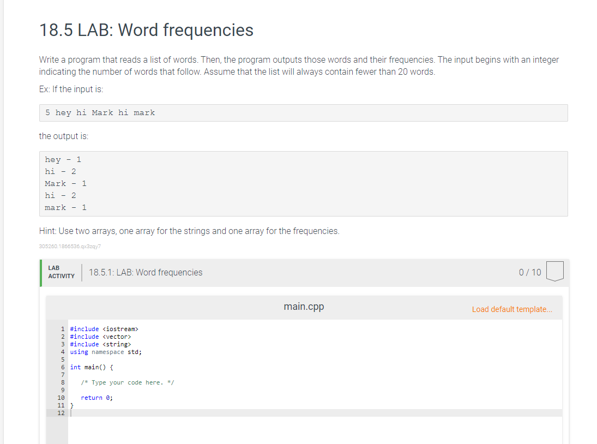Click the bookmark ribbon icon next to the score
The image size is (597, 444).
[554, 271]
